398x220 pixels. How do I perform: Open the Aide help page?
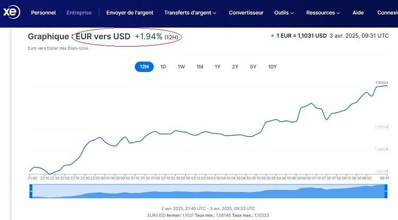coord(358,13)
